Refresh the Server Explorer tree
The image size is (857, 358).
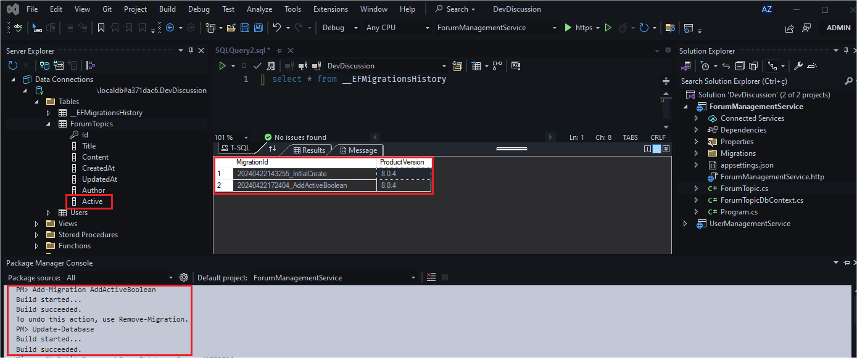click(x=13, y=65)
